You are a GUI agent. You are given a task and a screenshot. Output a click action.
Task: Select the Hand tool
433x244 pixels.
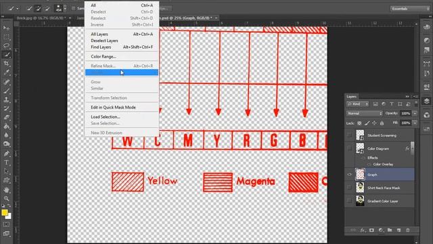tap(6, 190)
